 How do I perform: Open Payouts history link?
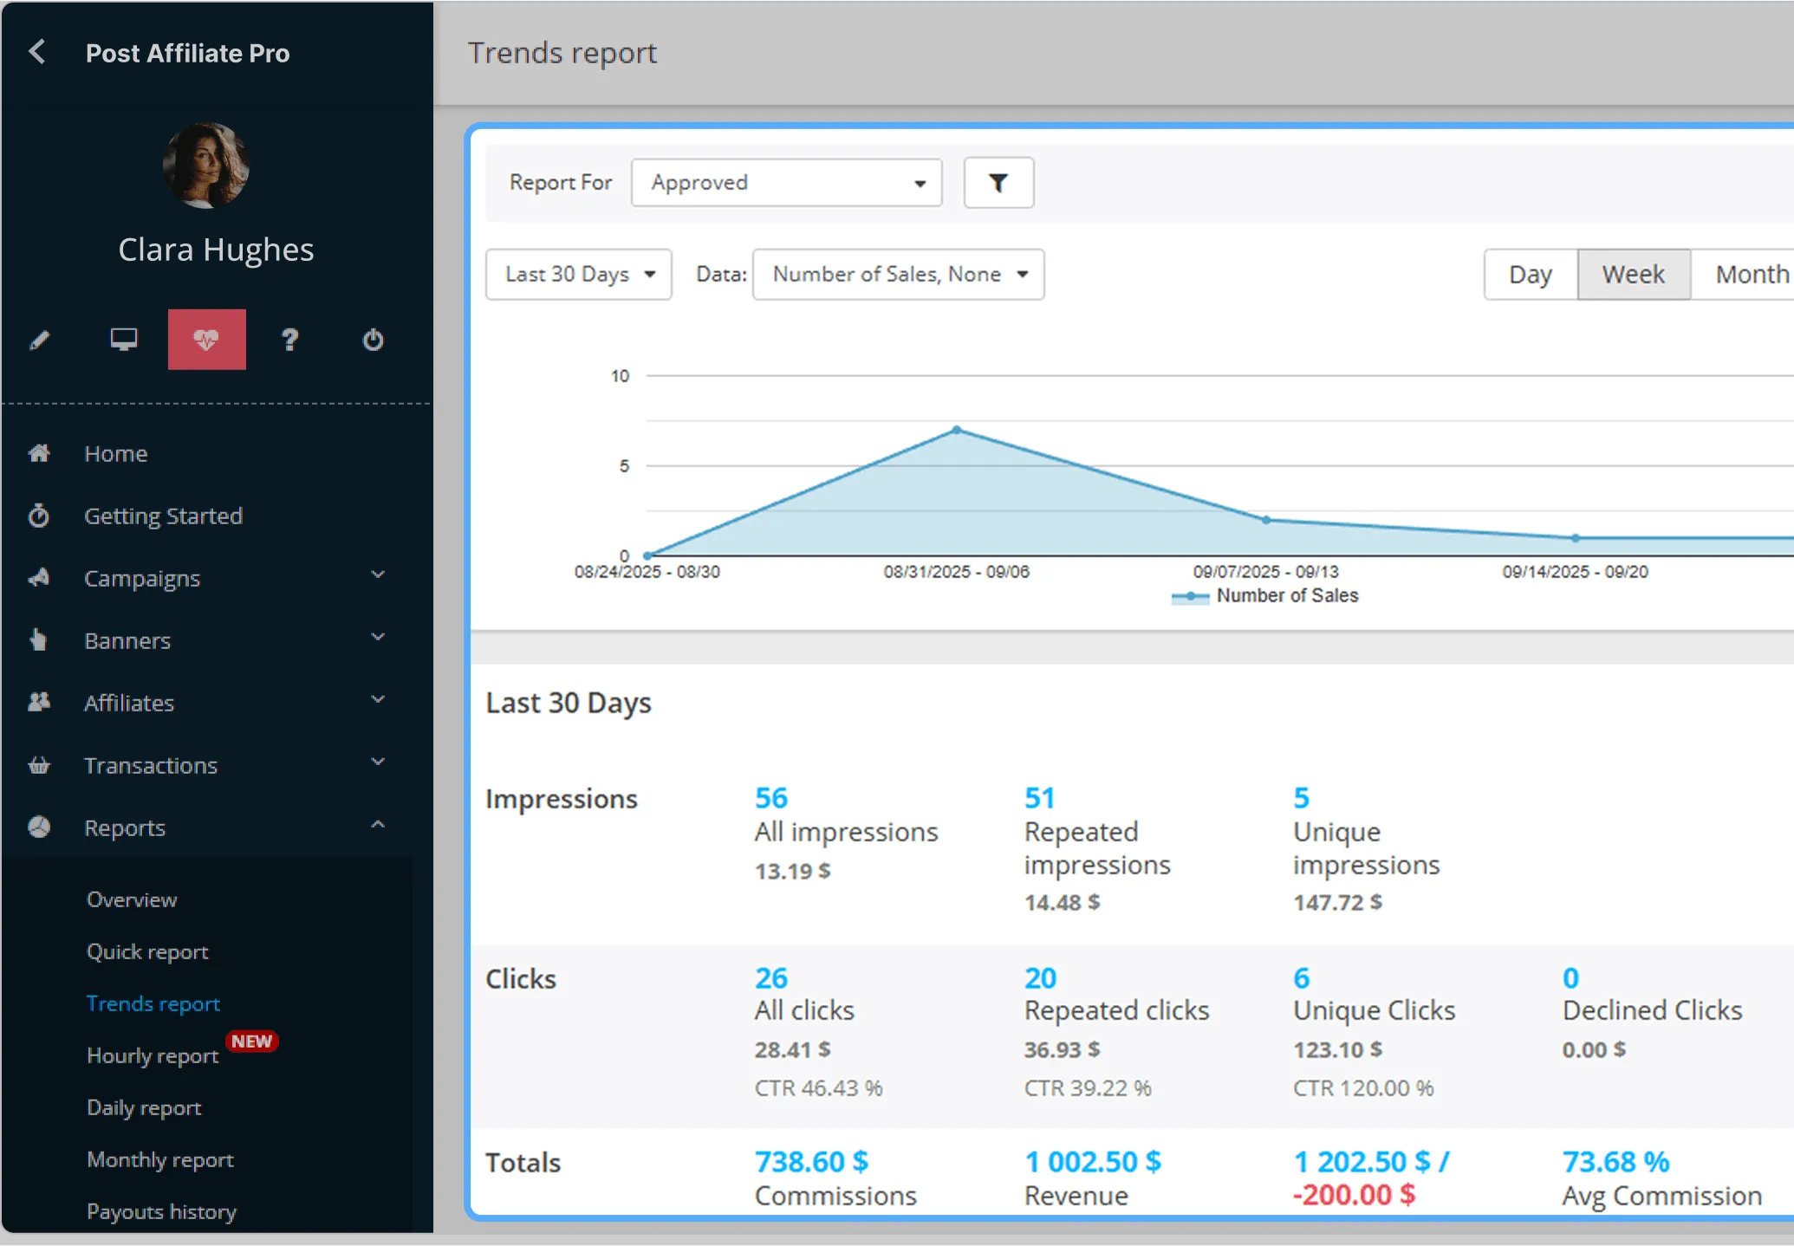(x=161, y=1211)
